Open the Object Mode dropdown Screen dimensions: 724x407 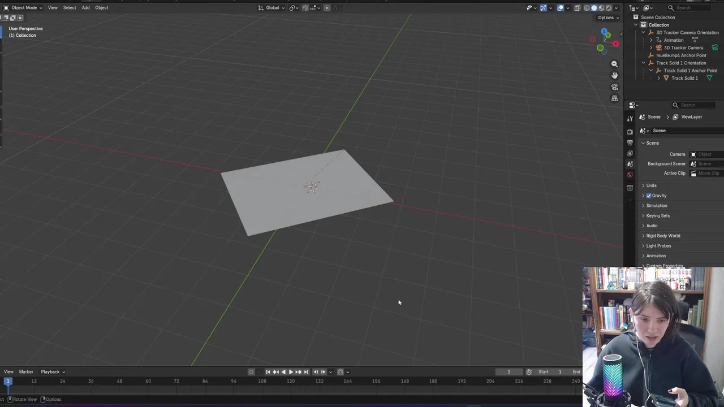pyautogui.click(x=23, y=7)
